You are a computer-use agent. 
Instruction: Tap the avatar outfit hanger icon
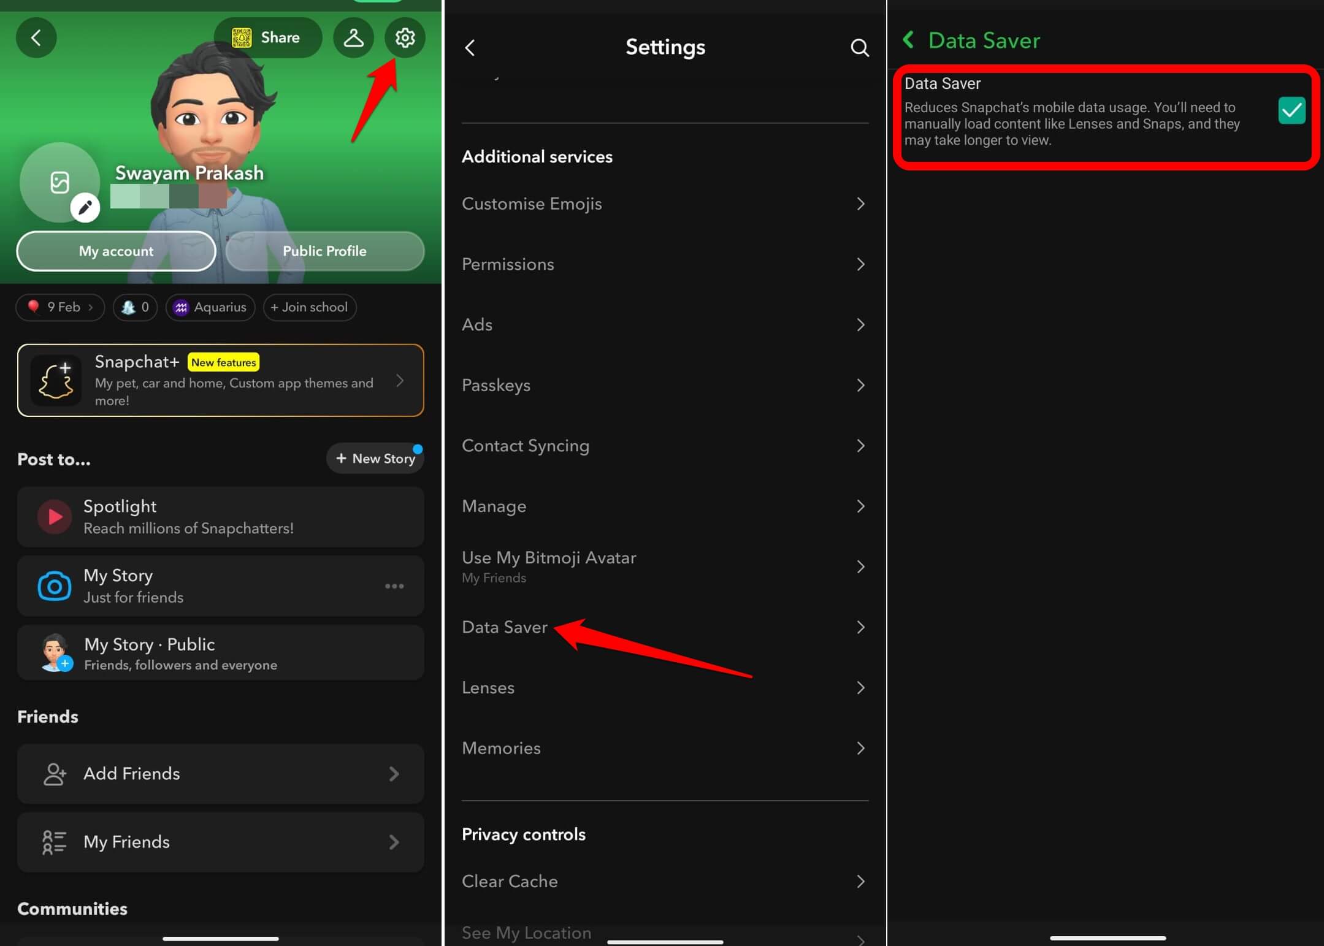(x=353, y=38)
